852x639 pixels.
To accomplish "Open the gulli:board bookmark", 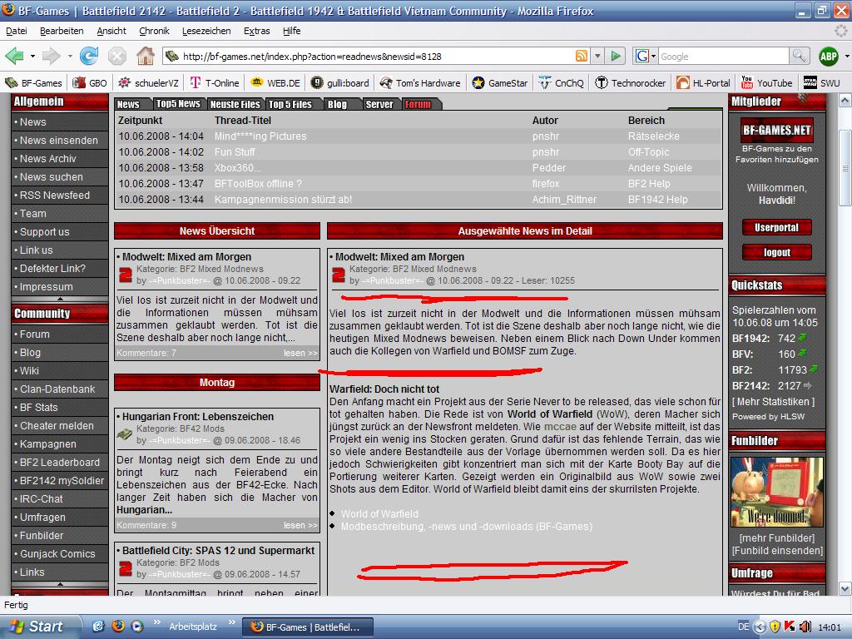I will pyautogui.click(x=339, y=82).
